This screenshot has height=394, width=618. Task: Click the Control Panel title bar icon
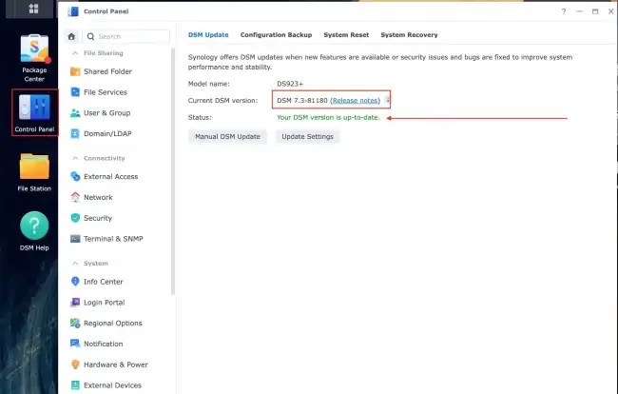tap(73, 11)
